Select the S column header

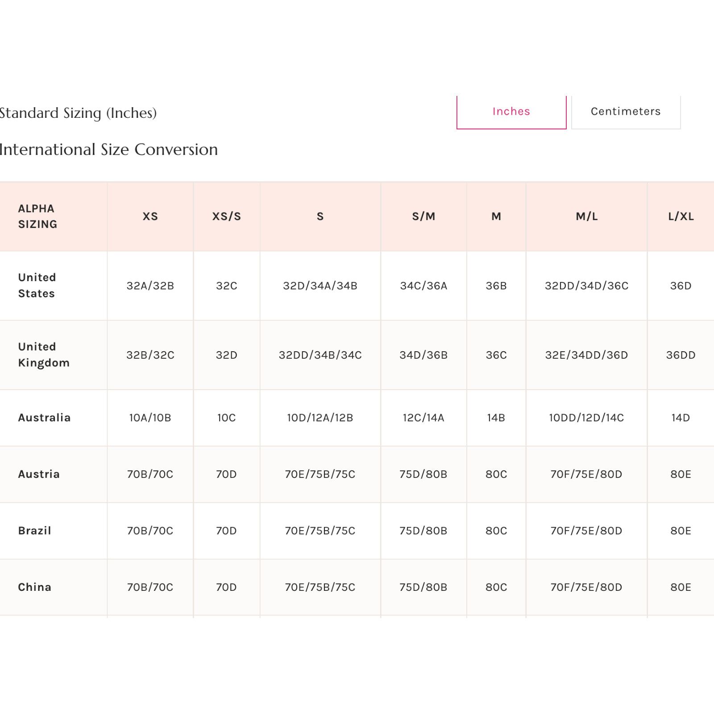click(x=320, y=216)
